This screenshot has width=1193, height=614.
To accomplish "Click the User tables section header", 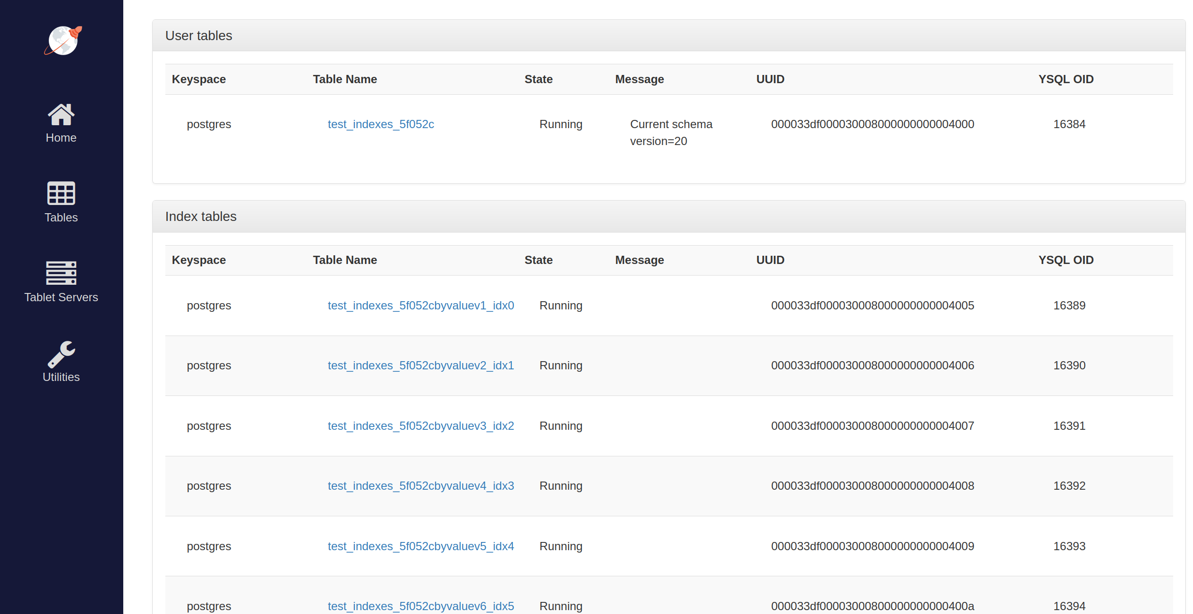I will point(198,35).
